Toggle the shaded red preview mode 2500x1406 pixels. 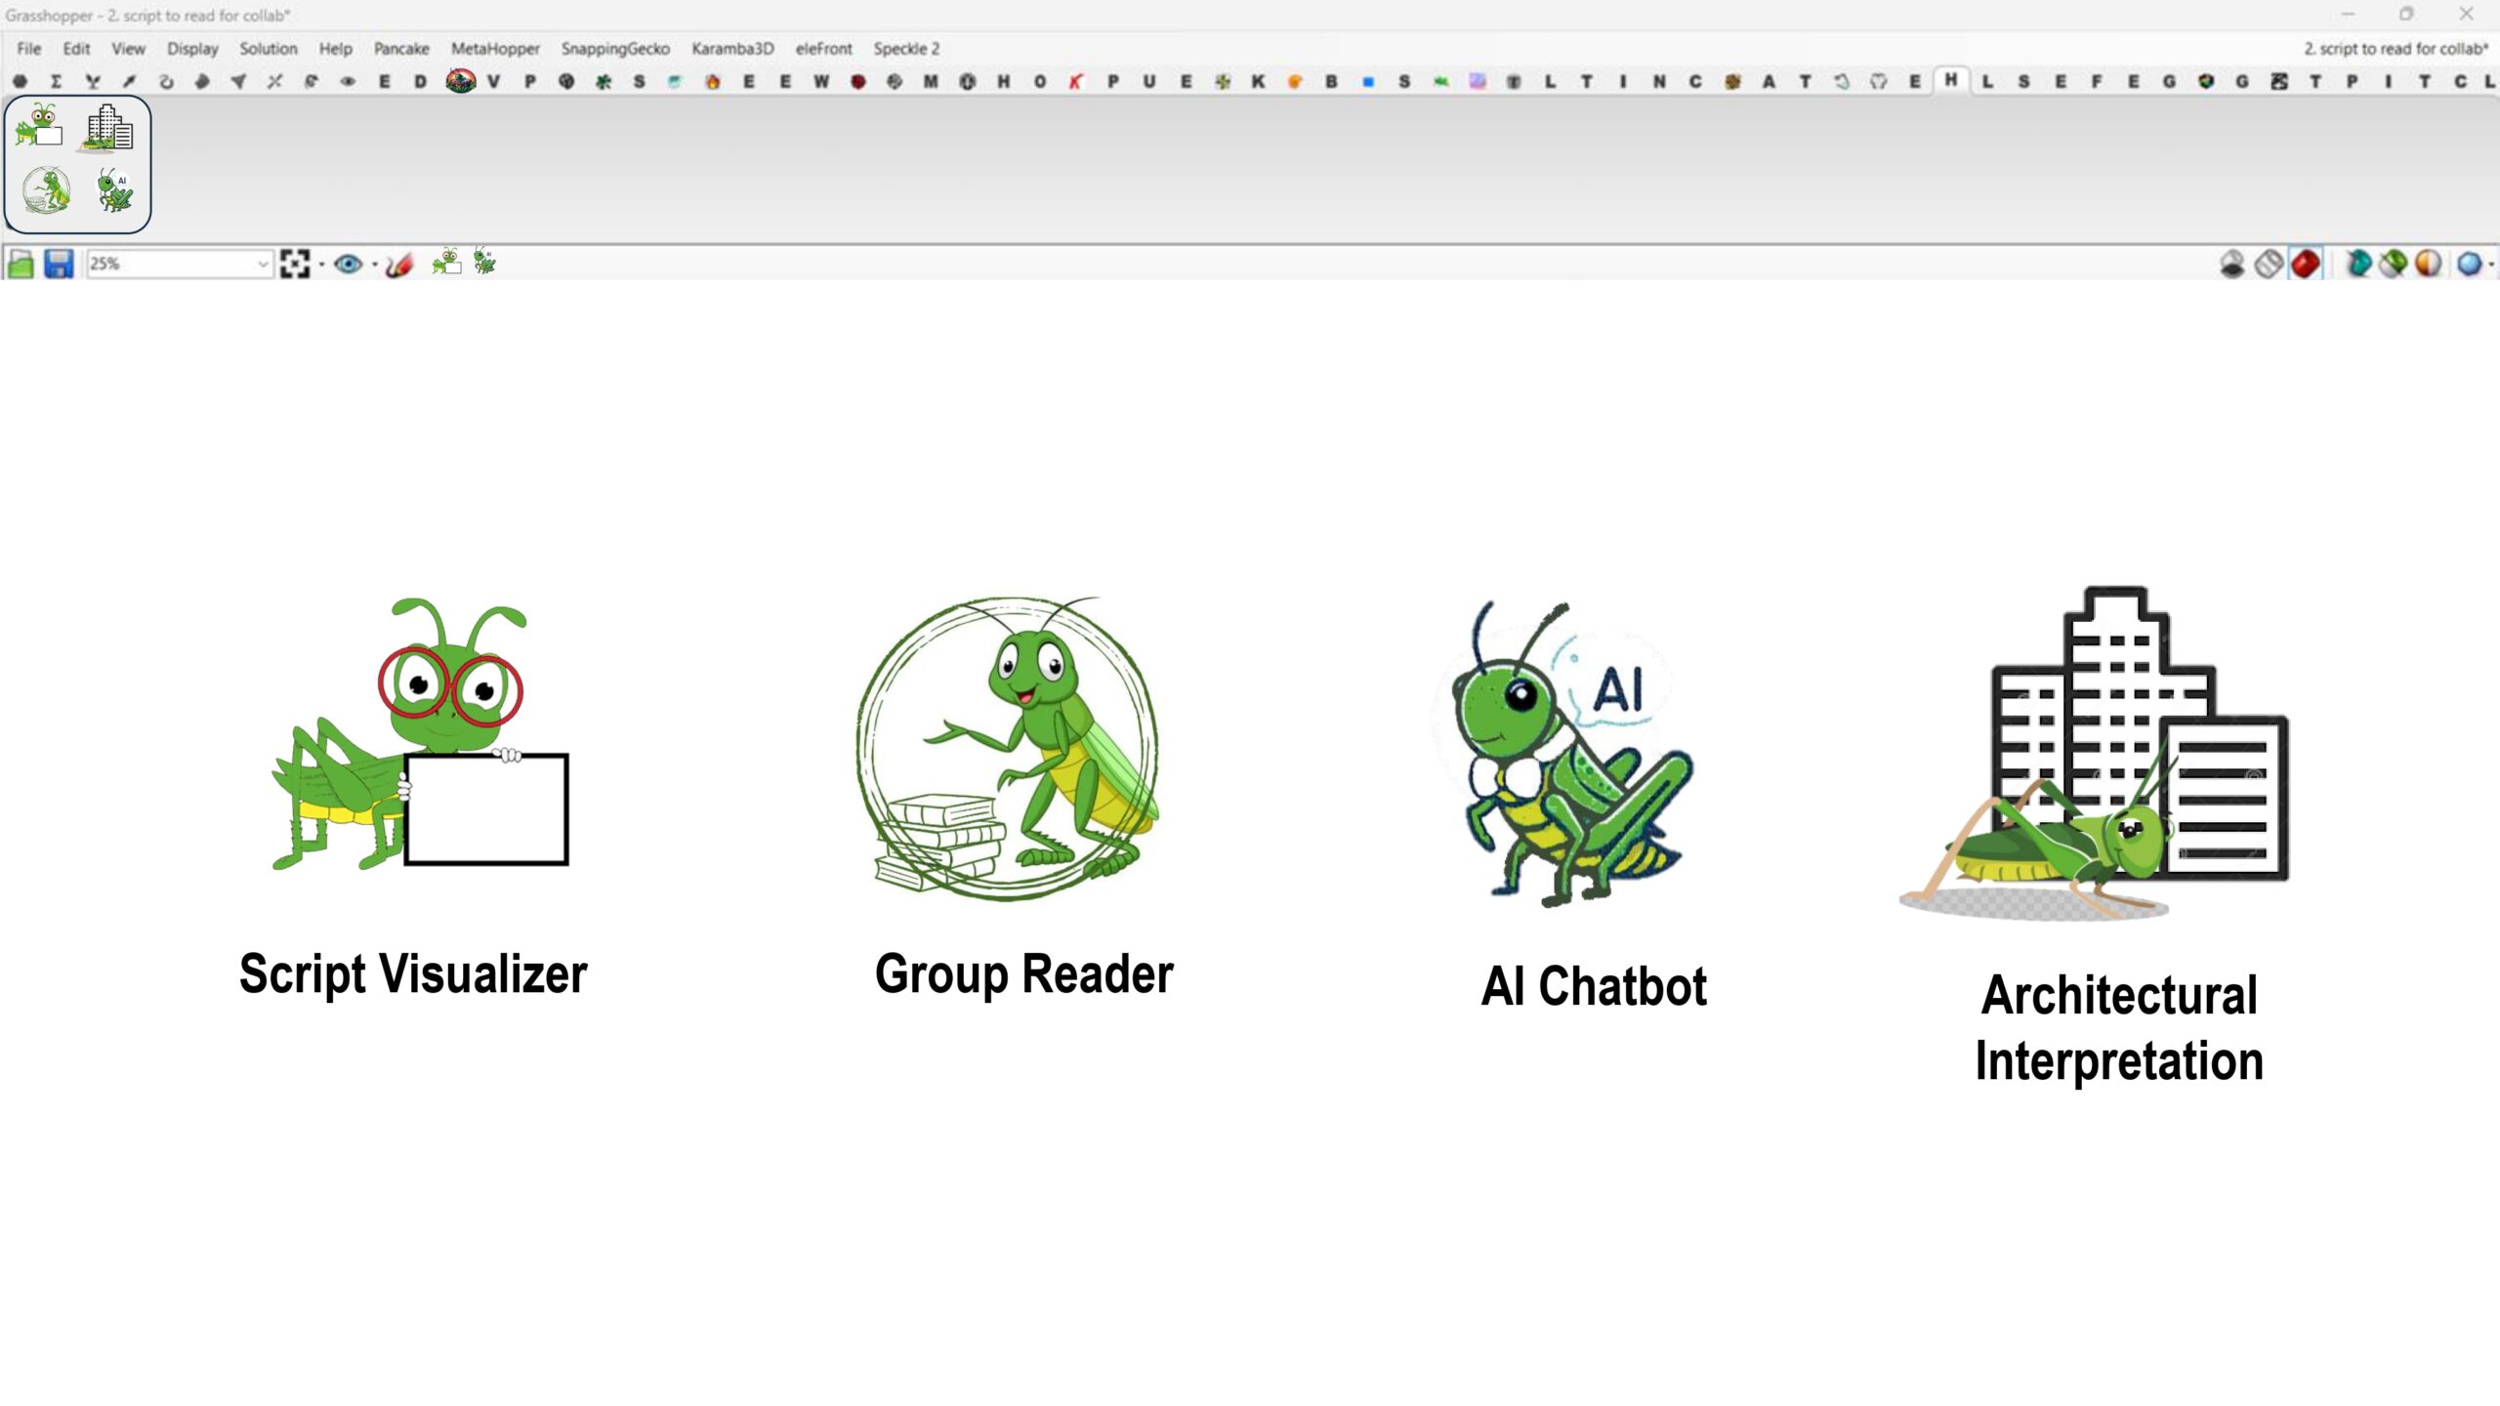[x=2306, y=264]
